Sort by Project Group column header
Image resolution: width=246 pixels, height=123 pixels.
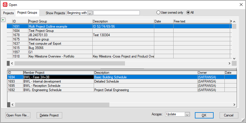[60, 21]
